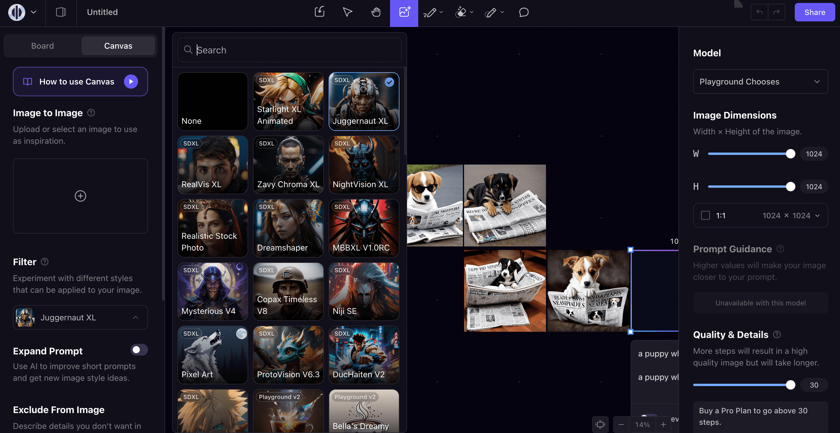840x433 pixels.
Task: Select the arrow pointer tool
Action: pos(347,12)
